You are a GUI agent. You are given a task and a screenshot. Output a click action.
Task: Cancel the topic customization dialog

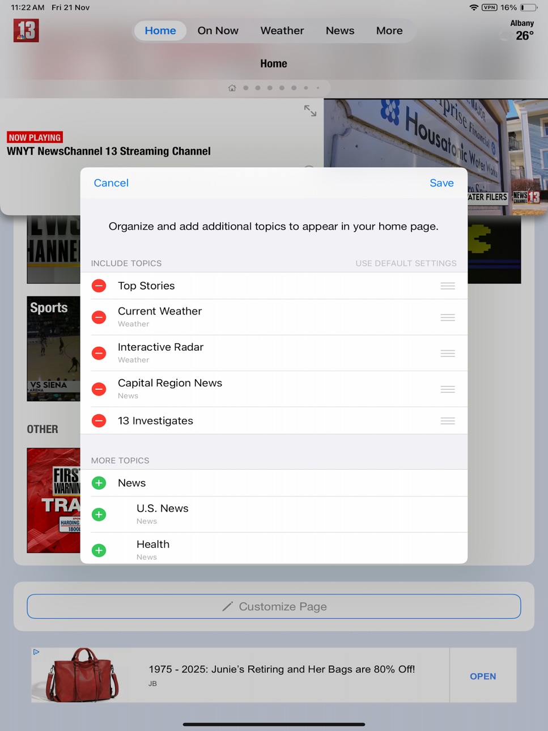(111, 183)
